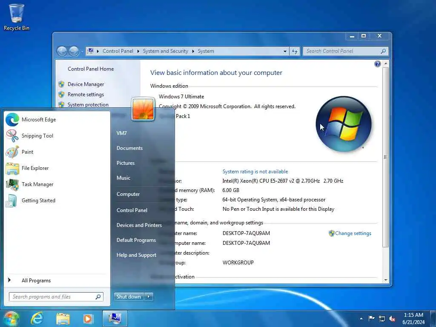Open Documents from Start menu
This screenshot has width=436, height=327.
pos(129,148)
